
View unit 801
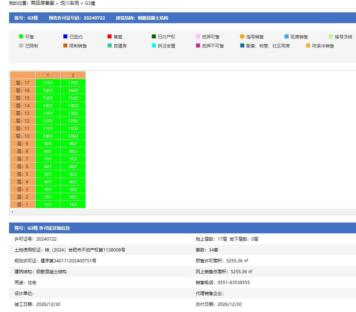pyautogui.click(x=48, y=151)
